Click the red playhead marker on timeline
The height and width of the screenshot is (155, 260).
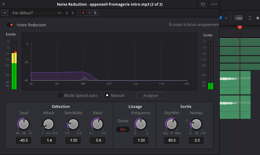coord(240,27)
